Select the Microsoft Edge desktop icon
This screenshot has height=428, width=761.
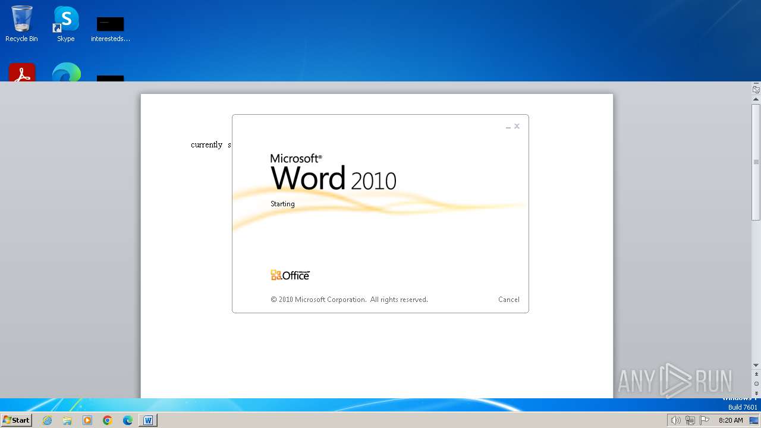66,73
